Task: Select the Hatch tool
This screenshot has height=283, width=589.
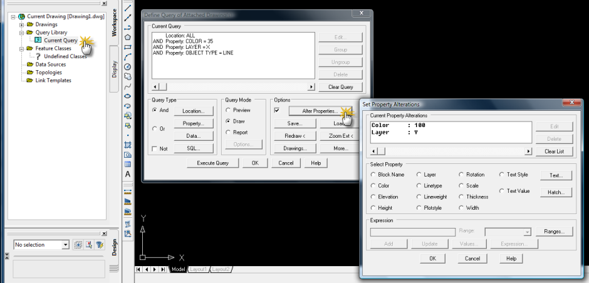Action: click(128, 145)
